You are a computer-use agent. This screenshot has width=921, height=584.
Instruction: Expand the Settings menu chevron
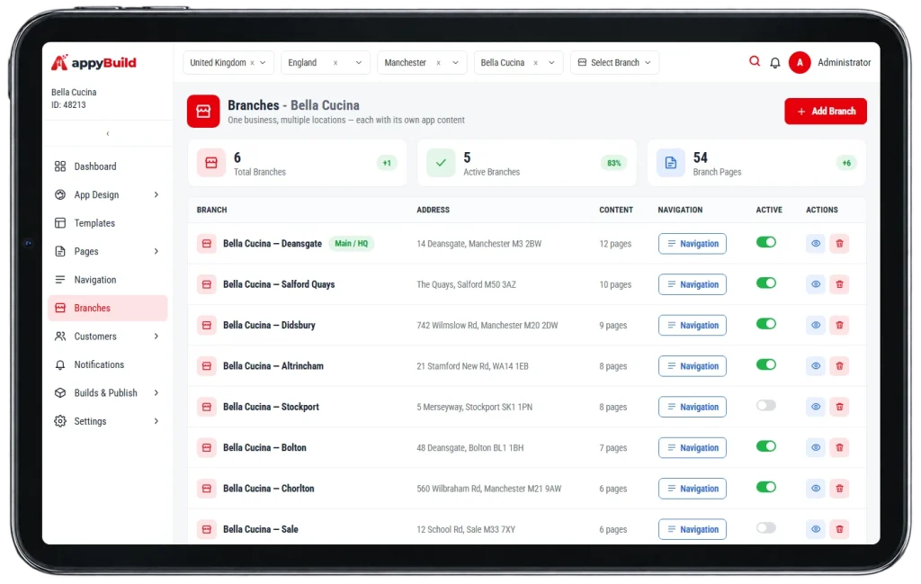156,421
